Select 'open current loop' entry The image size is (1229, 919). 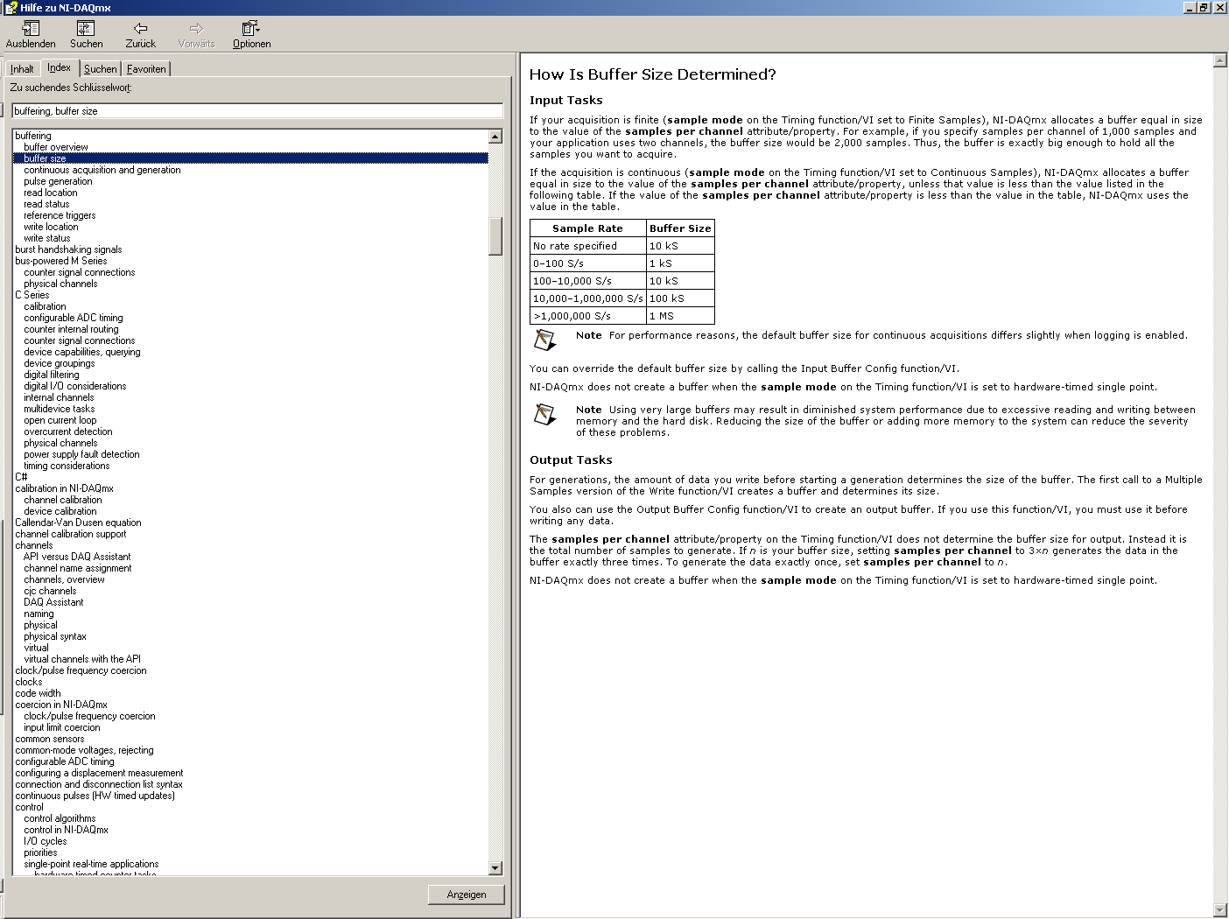tap(60, 420)
